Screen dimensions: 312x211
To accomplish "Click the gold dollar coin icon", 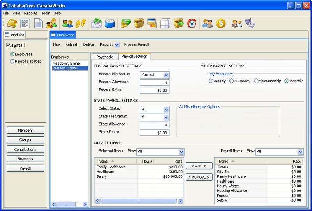I will pos(221,23).
